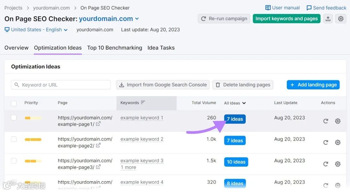The width and height of the screenshot is (350, 192).
Task: Refresh example-page1 row with rerun icon
Action: 326,121
